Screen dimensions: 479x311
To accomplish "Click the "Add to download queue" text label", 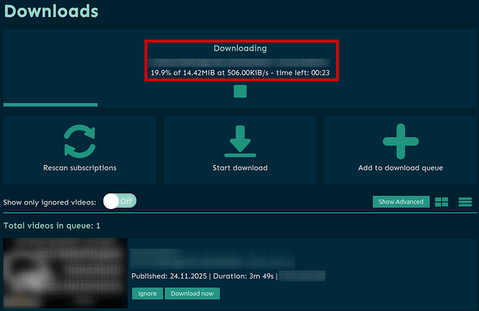I will pyautogui.click(x=401, y=168).
